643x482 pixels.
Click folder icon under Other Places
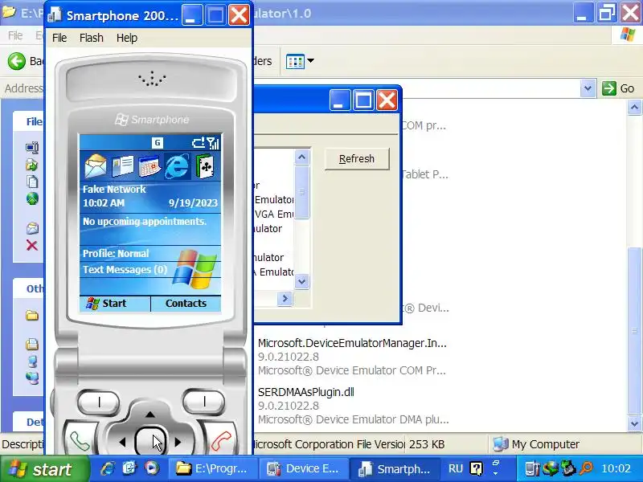click(32, 315)
